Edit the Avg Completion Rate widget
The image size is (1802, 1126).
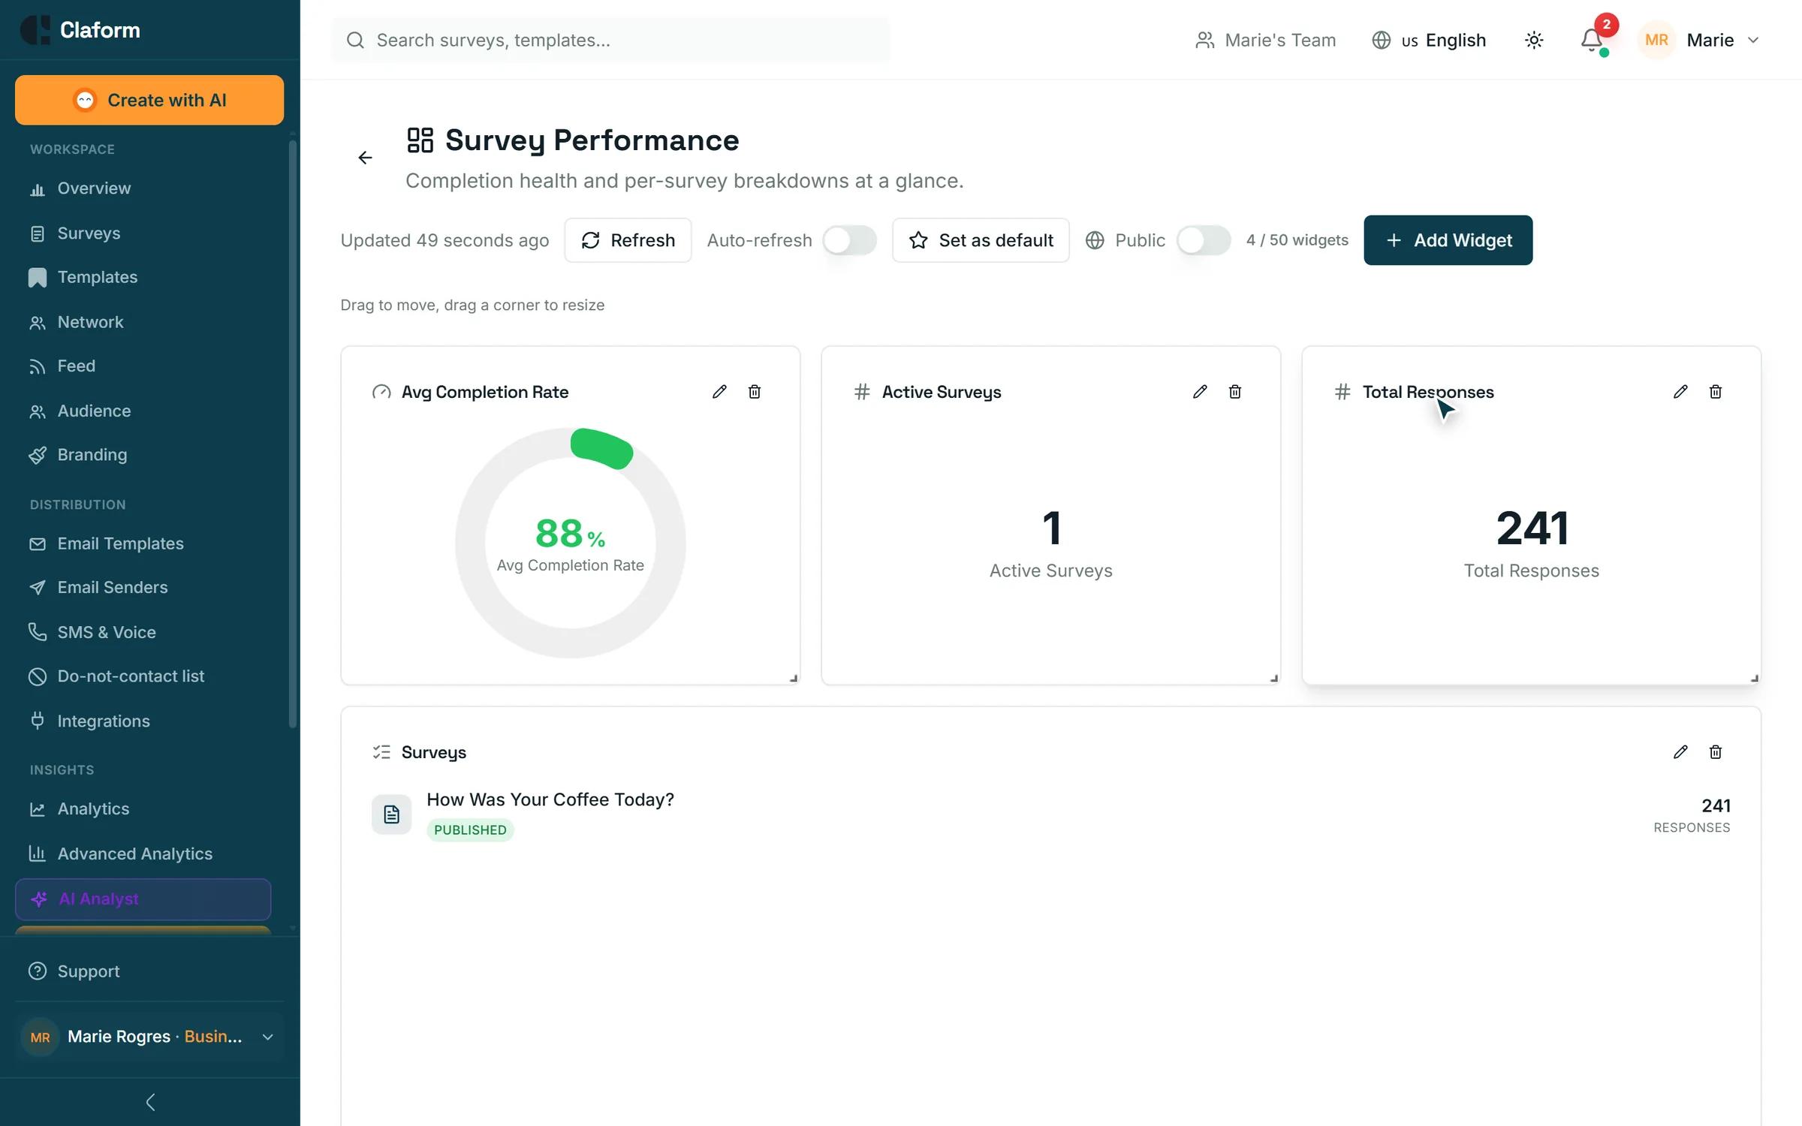point(719,392)
